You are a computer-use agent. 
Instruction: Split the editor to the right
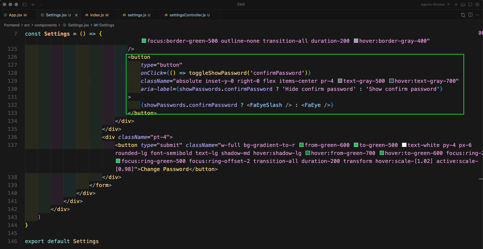pos(470,15)
